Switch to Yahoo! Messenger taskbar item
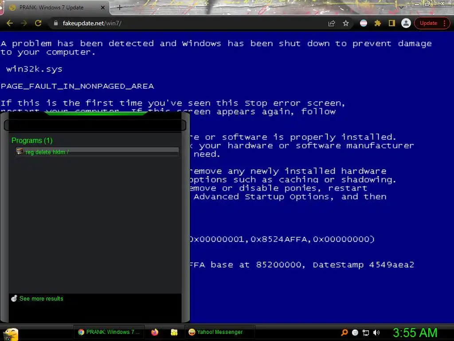The height and width of the screenshot is (341, 454). (x=219, y=332)
